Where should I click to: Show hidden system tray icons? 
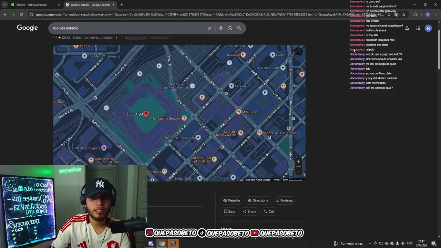[370, 244]
